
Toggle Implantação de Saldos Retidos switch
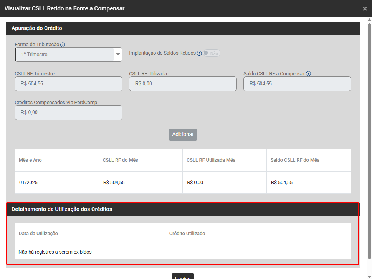pyautogui.click(x=212, y=53)
